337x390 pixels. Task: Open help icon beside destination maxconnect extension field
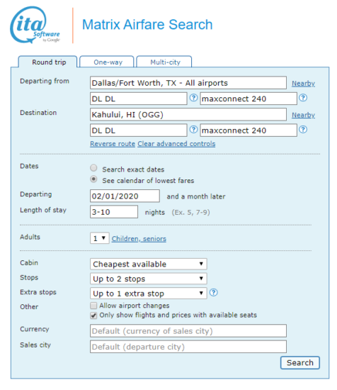click(x=303, y=129)
